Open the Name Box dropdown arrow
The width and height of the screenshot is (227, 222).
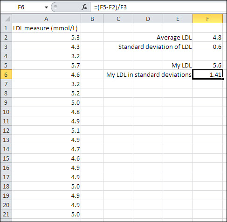click(46, 7)
